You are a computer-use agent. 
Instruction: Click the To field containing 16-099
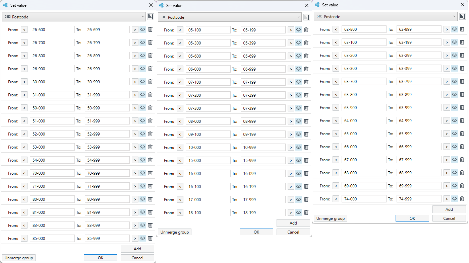point(263,173)
